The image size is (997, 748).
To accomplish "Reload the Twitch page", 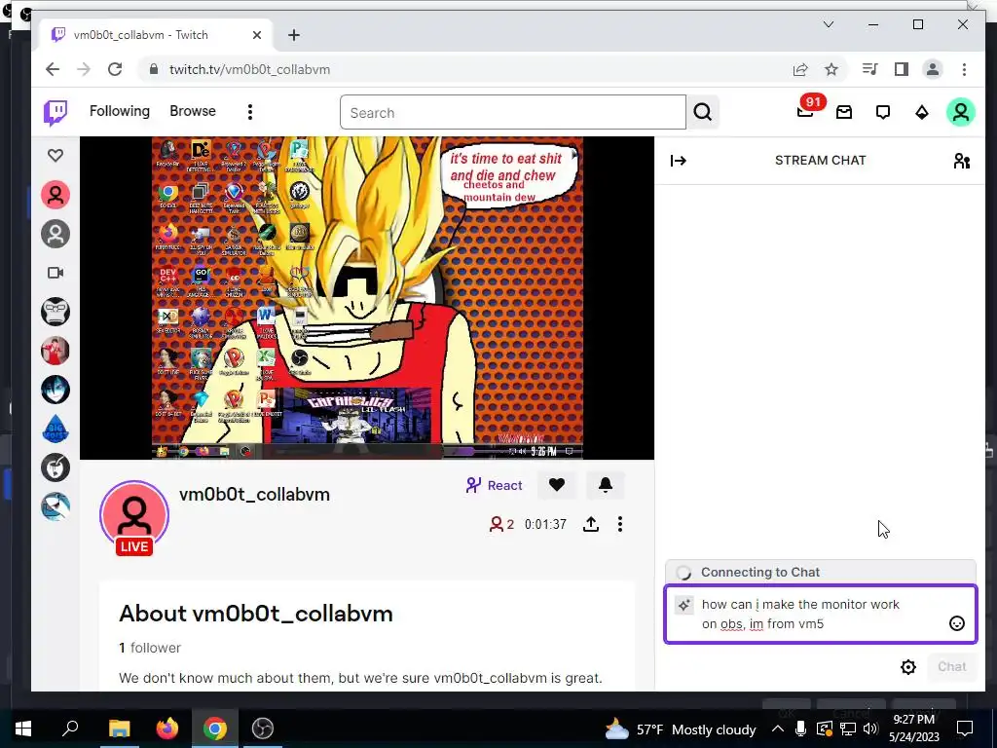I will [x=115, y=69].
